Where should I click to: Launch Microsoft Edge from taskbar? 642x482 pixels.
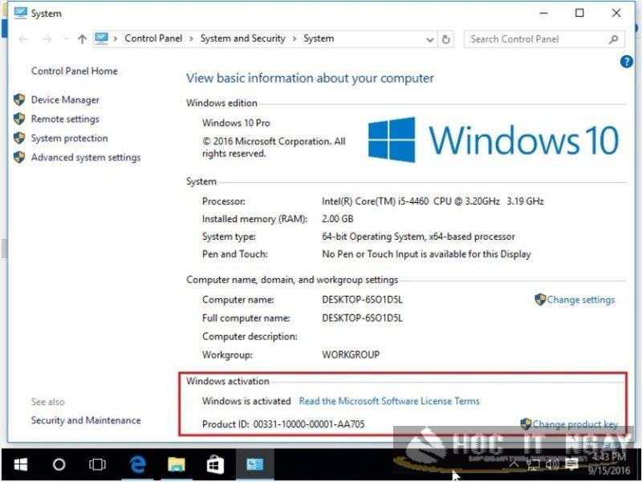pos(137,465)
